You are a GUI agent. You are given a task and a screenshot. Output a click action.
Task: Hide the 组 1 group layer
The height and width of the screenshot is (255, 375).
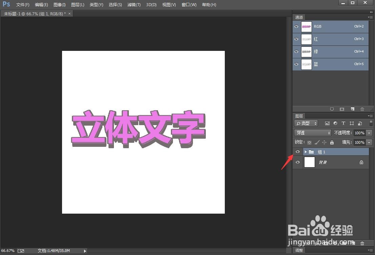(x=297, y=152)
